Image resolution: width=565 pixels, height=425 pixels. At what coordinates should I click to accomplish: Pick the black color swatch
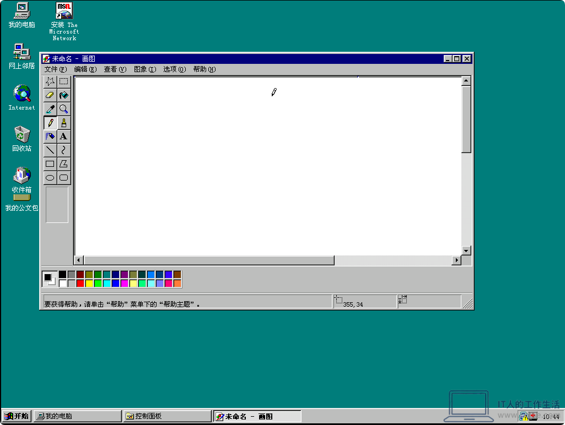[63, 275]
